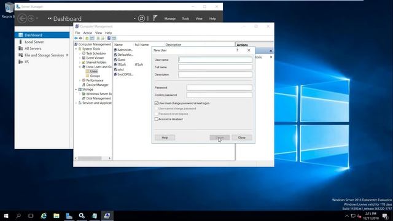Toggle the Show/Hide Action Pane toolbar icon

(x=114, y=38)
